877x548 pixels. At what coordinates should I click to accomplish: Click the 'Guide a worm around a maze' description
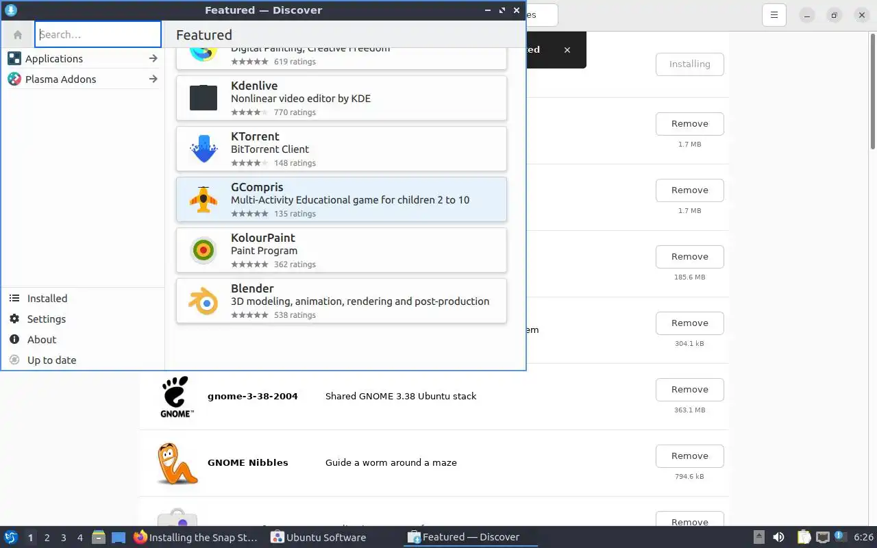[391, 462]
